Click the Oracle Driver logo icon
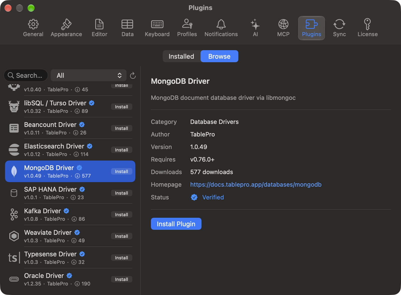 pos(14,279)
